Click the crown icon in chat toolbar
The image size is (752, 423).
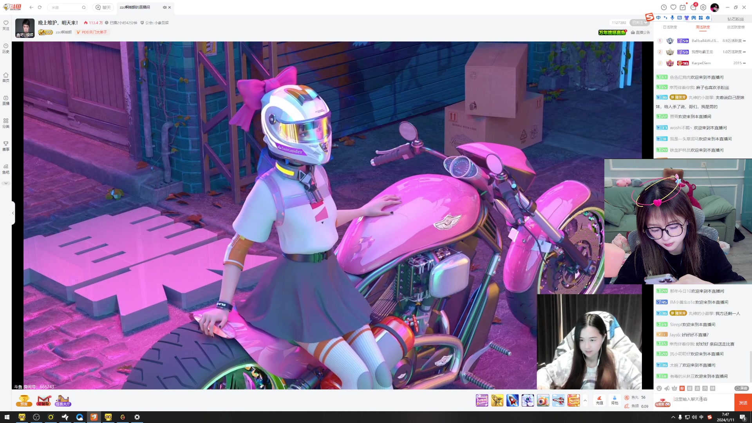pos(674,388)
